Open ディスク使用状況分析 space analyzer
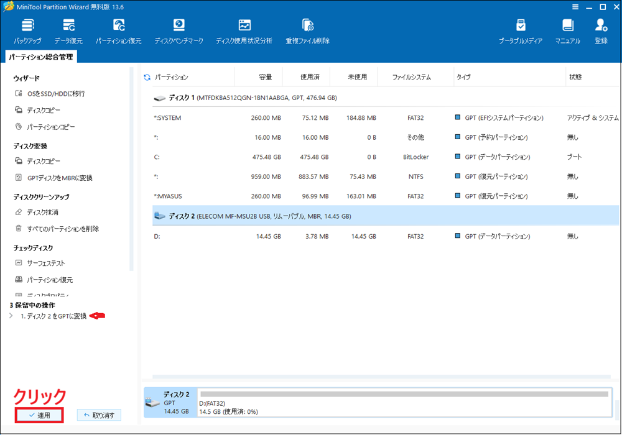The height and width of the screenshot is (435, 622). 244,31
